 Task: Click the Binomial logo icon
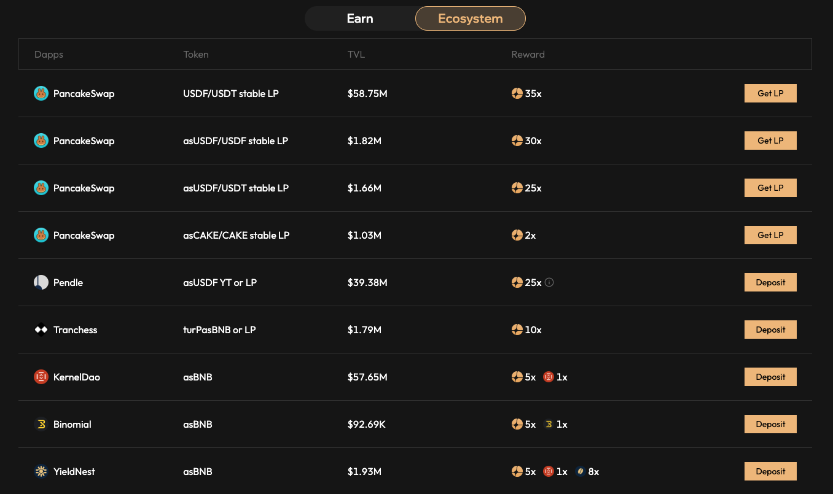pyautogui.click(x=41, y=424)
